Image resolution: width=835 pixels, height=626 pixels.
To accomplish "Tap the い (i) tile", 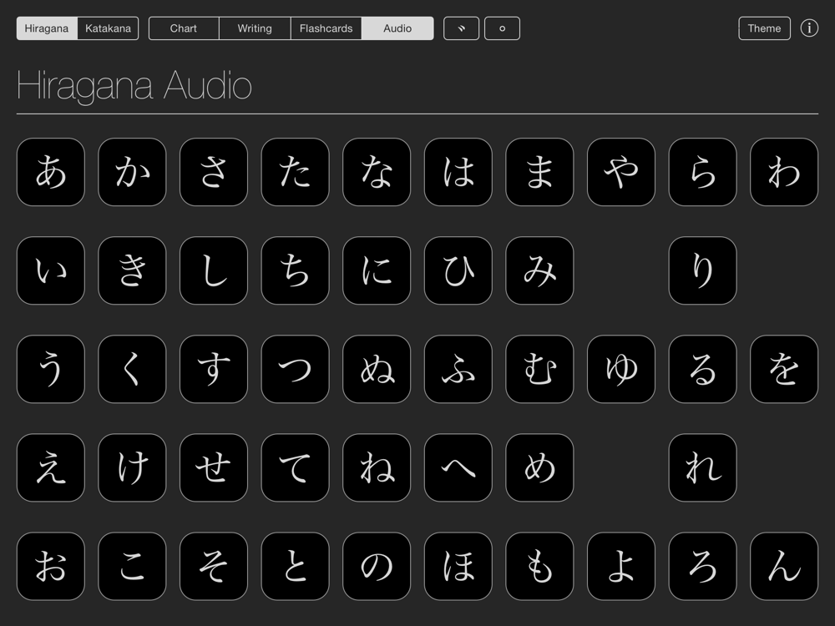I will click(x=51, y=270).
